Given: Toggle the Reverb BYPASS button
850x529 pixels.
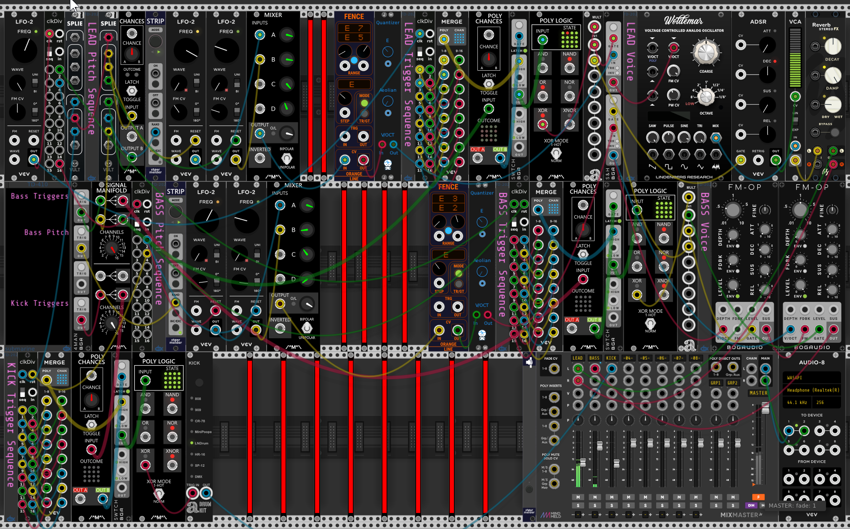Looking at the screenshot, I should point(835,132).
